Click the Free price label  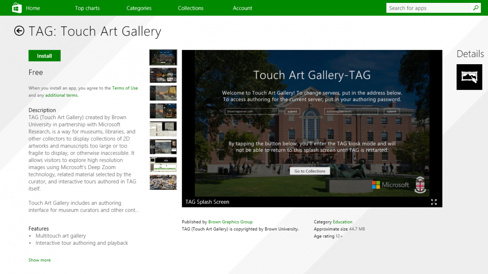click(x=36, y=72)
